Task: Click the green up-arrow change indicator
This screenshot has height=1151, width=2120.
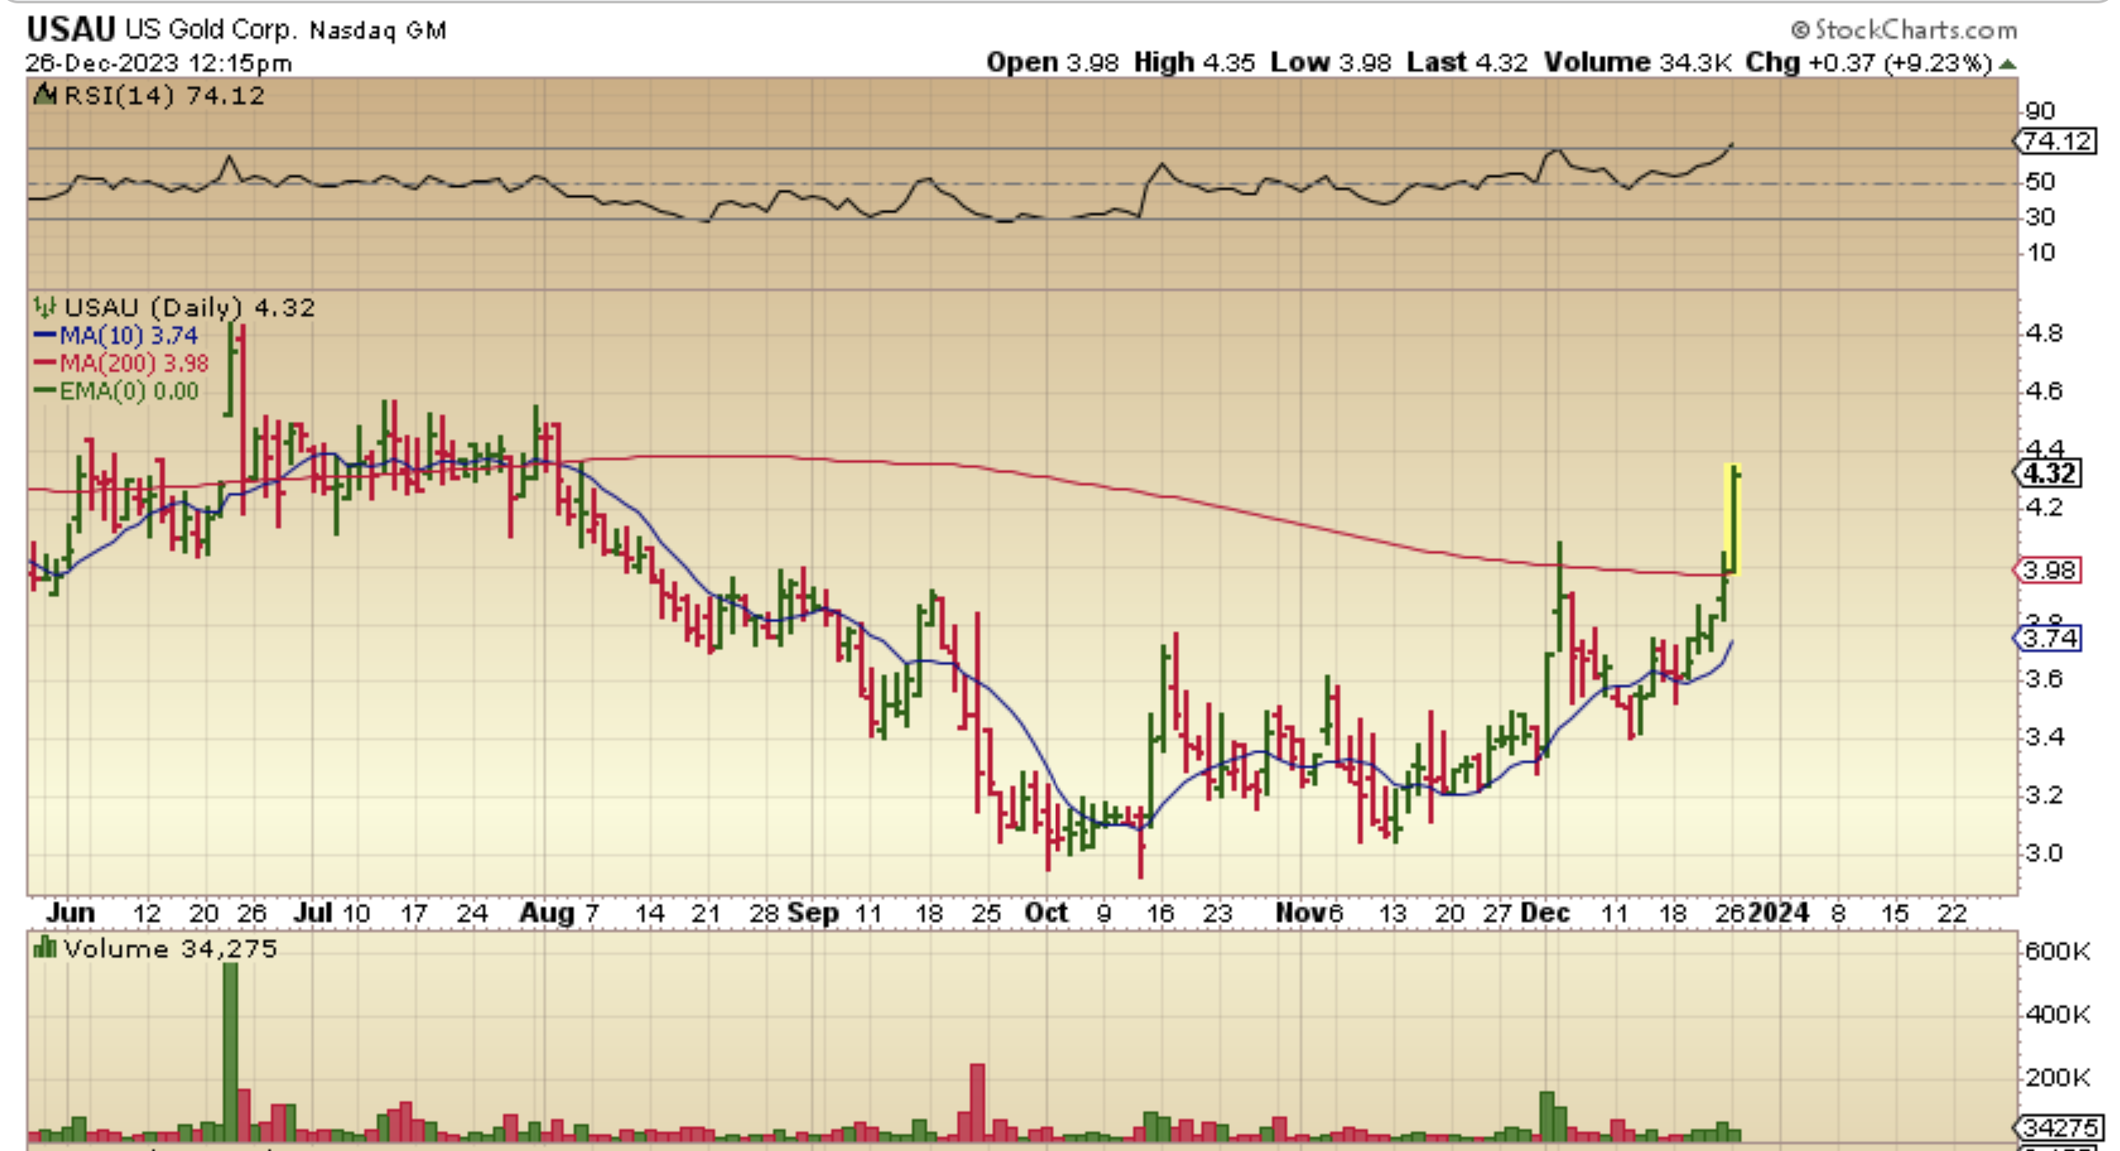Action: click(x=2008, y=64)
